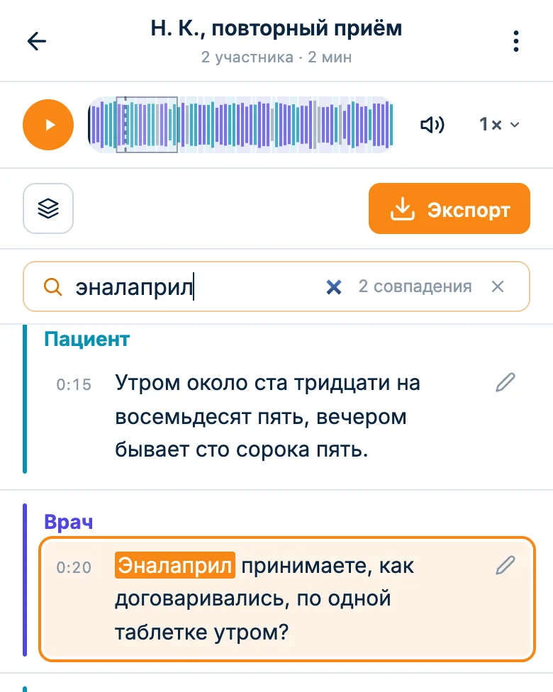Open the three-dot options menu
This screenshot has width=553, height=692.
pyautogui.click(x=515, y=42)
